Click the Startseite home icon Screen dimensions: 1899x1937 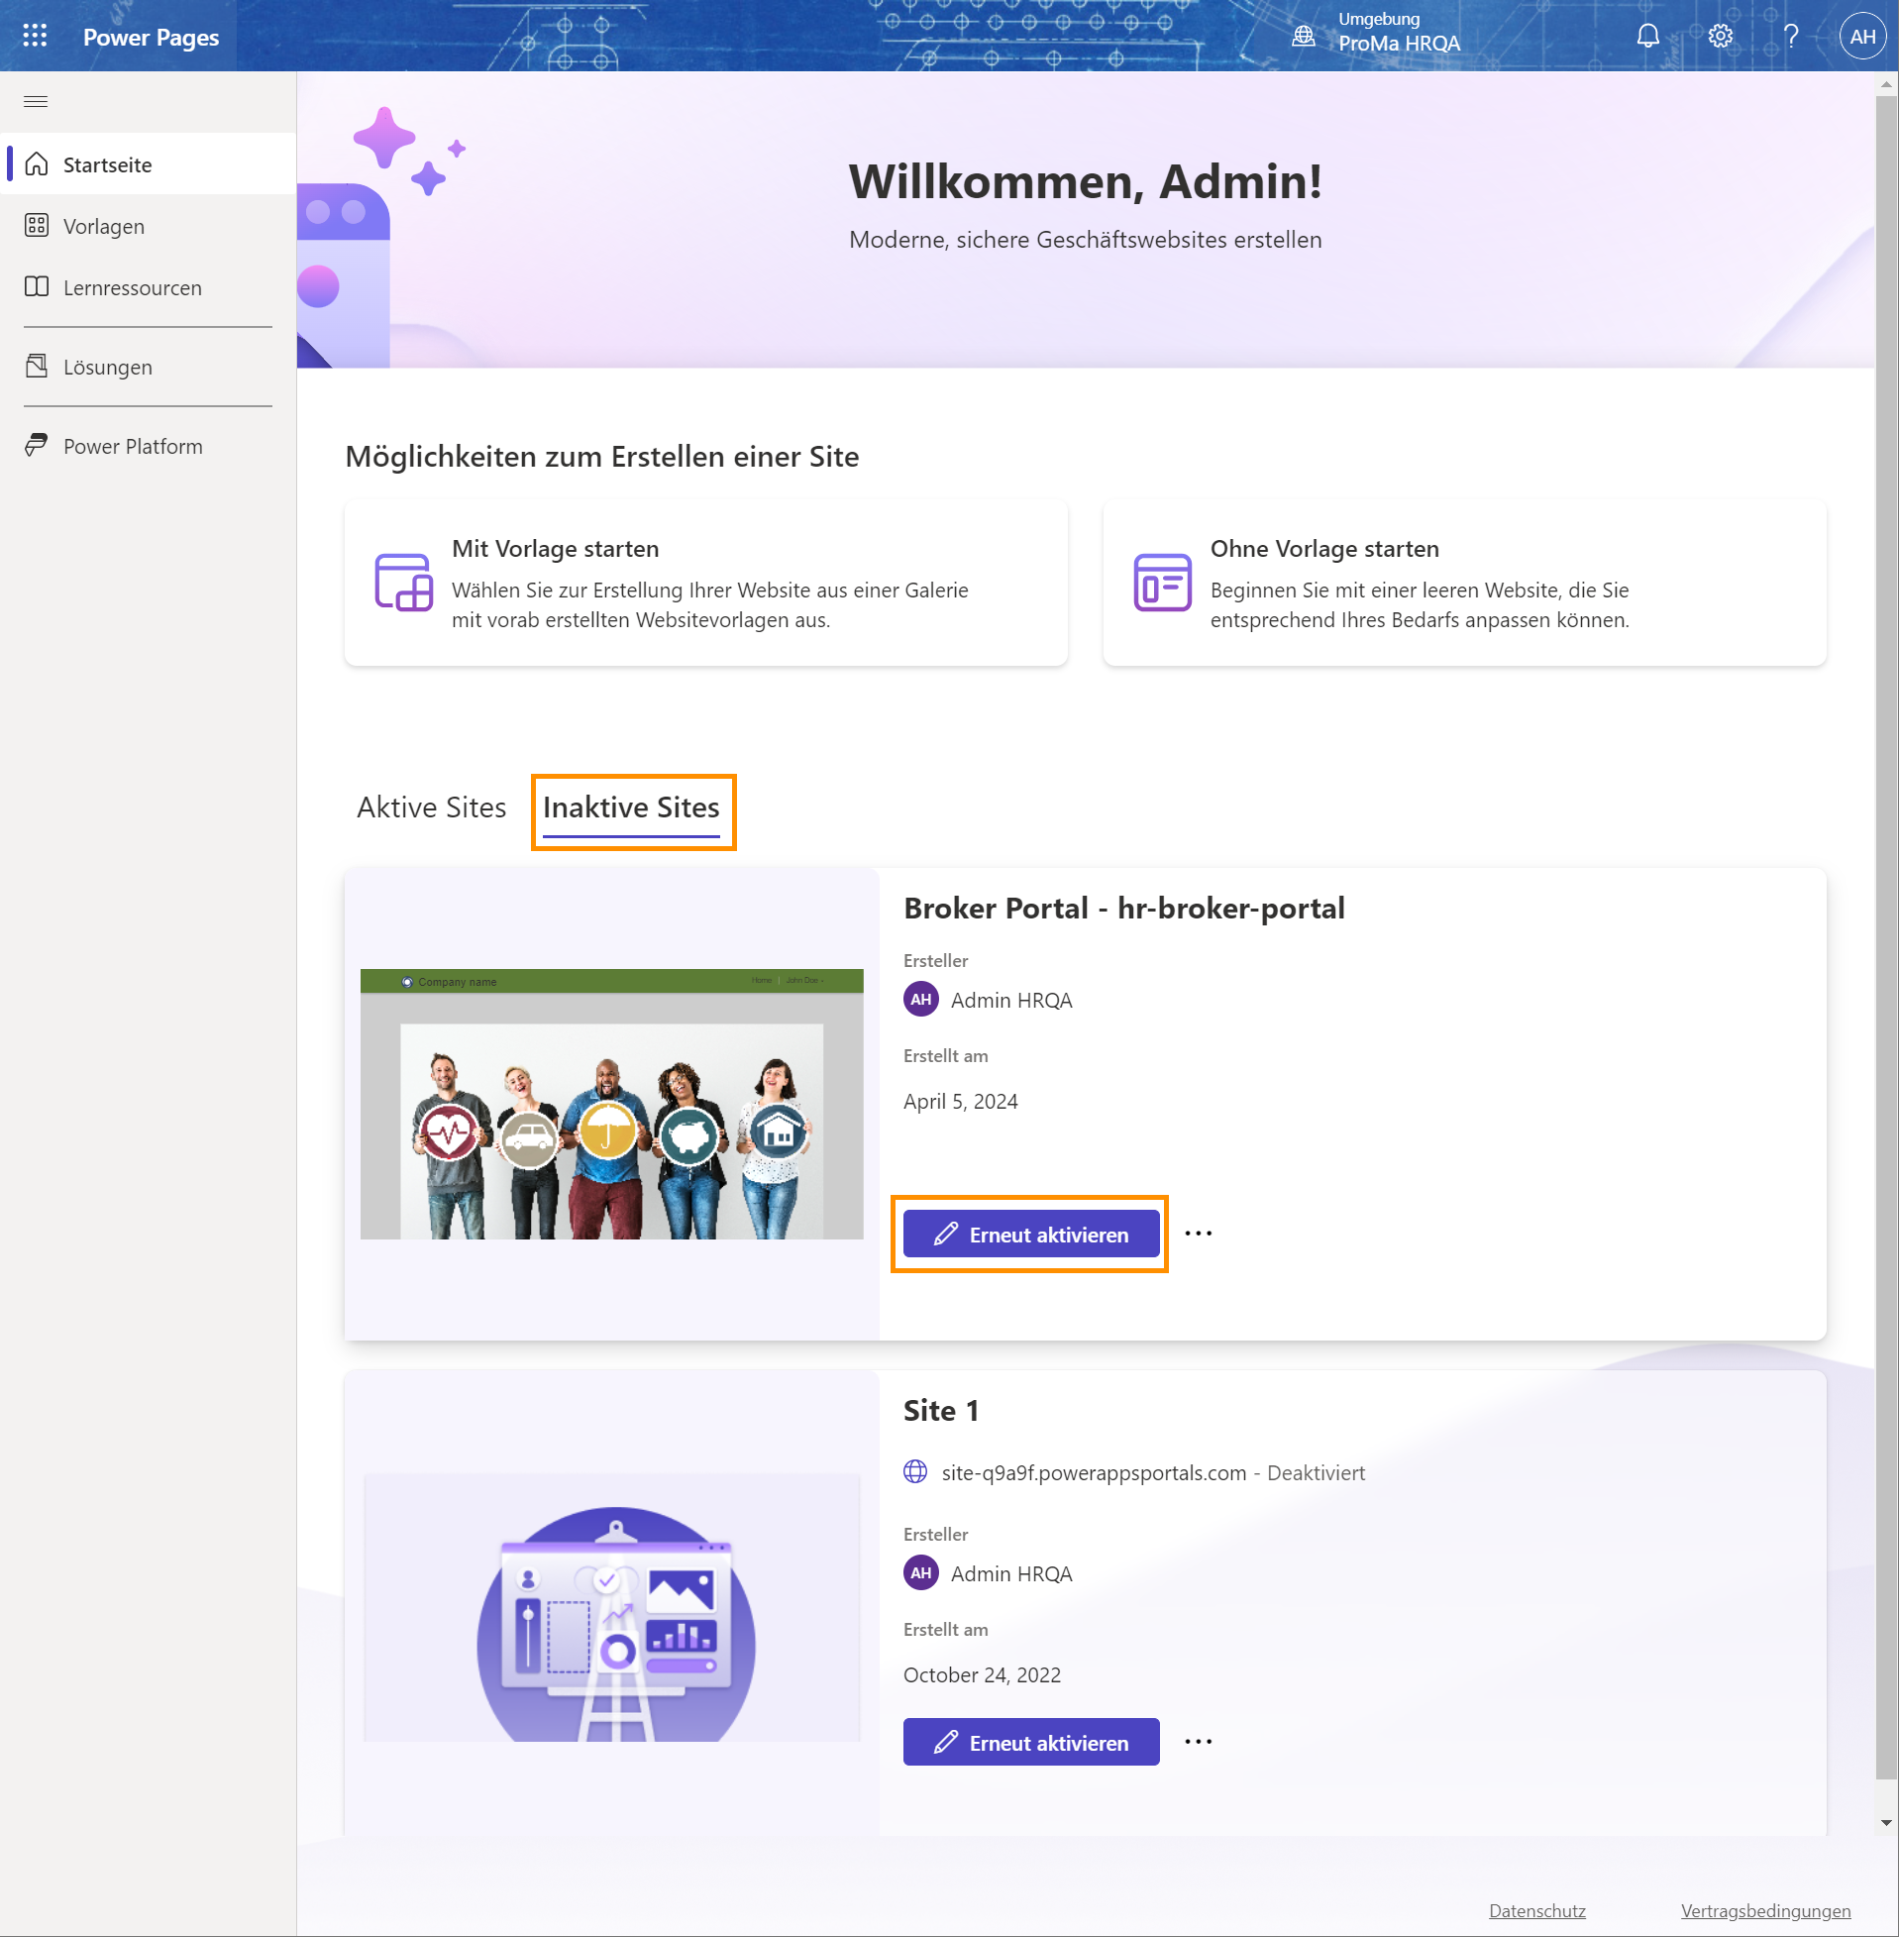(37, 163)
